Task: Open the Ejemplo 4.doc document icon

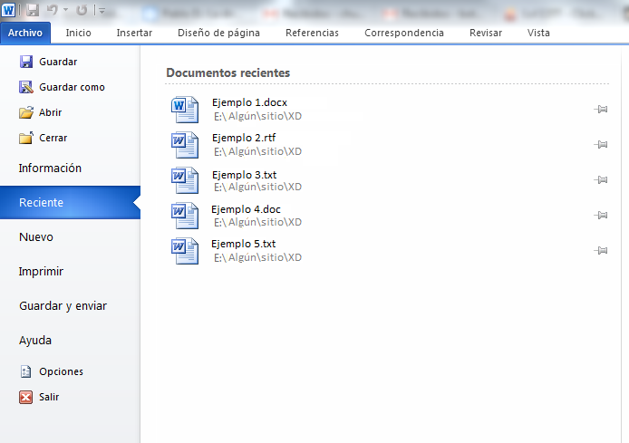Action: pyautogui.click(x=185, y=216)
